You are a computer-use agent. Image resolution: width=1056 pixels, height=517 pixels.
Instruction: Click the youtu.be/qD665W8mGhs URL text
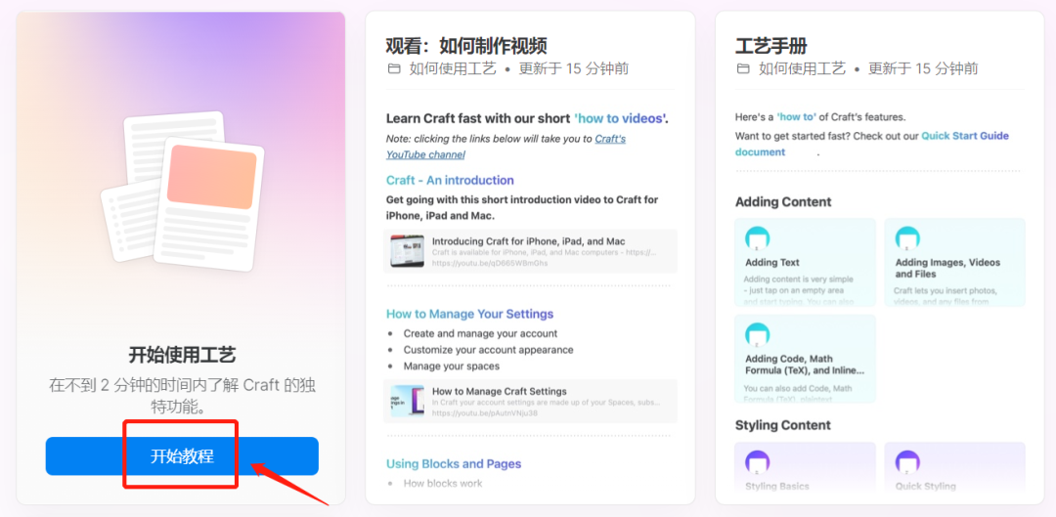click(x=490, y=263)
